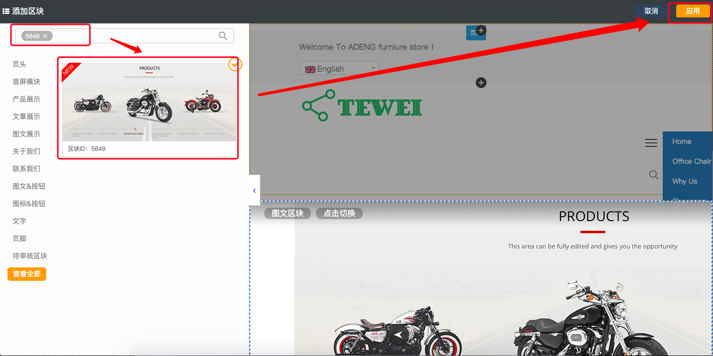Remove the 5649 search tag
Screen dimensions: 713x356
click(x=45, y=36)
